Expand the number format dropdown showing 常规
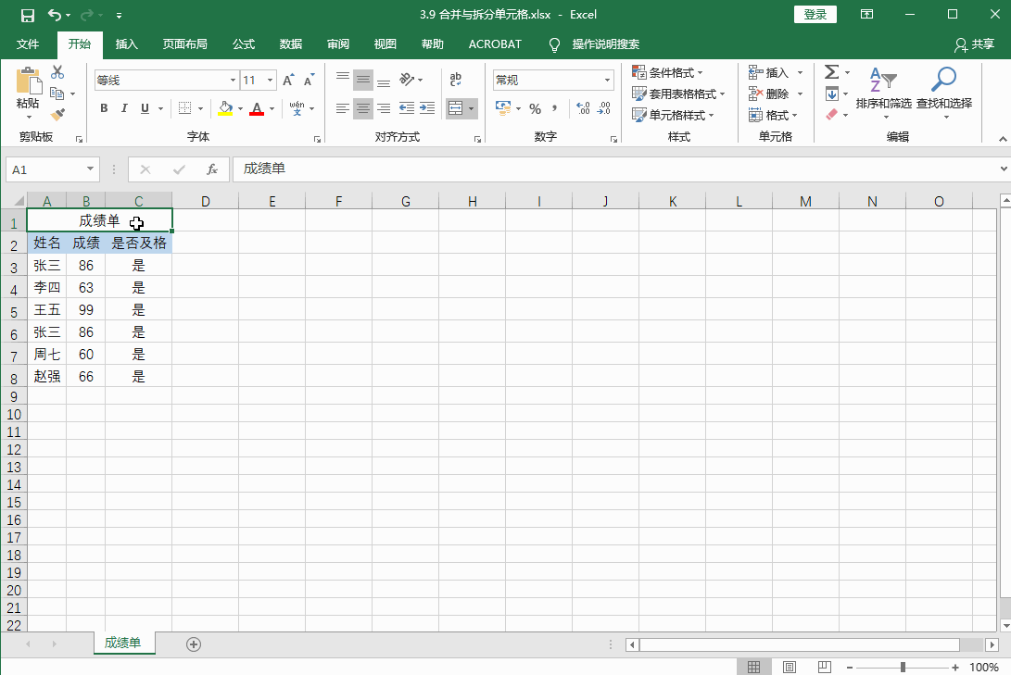Screen dimensions: 1011x675 coord(609,80)
